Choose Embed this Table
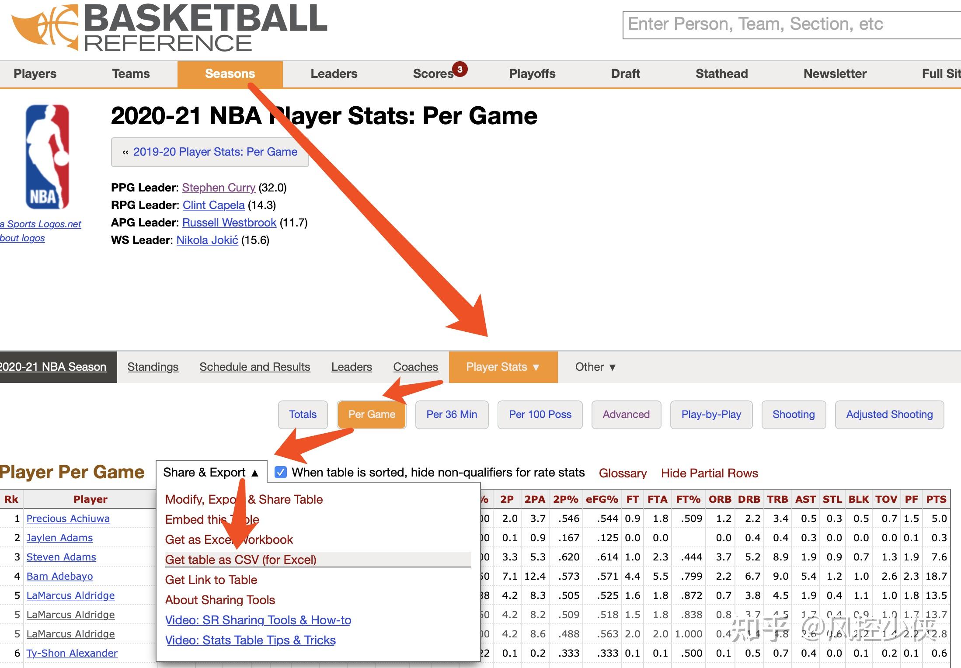 (x=212, y=519)
